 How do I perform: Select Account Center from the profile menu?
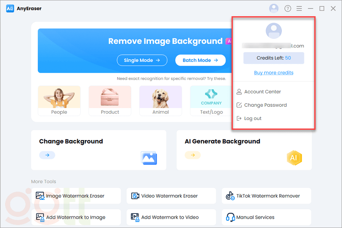click(x=262, y=92)
